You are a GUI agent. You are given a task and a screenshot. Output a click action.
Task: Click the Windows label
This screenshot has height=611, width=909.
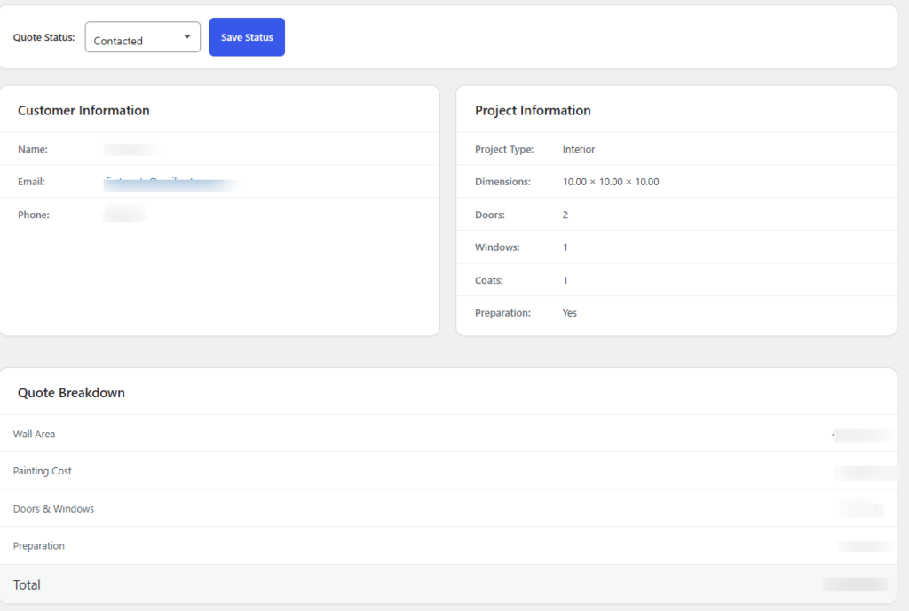click(x=497, y=247)
